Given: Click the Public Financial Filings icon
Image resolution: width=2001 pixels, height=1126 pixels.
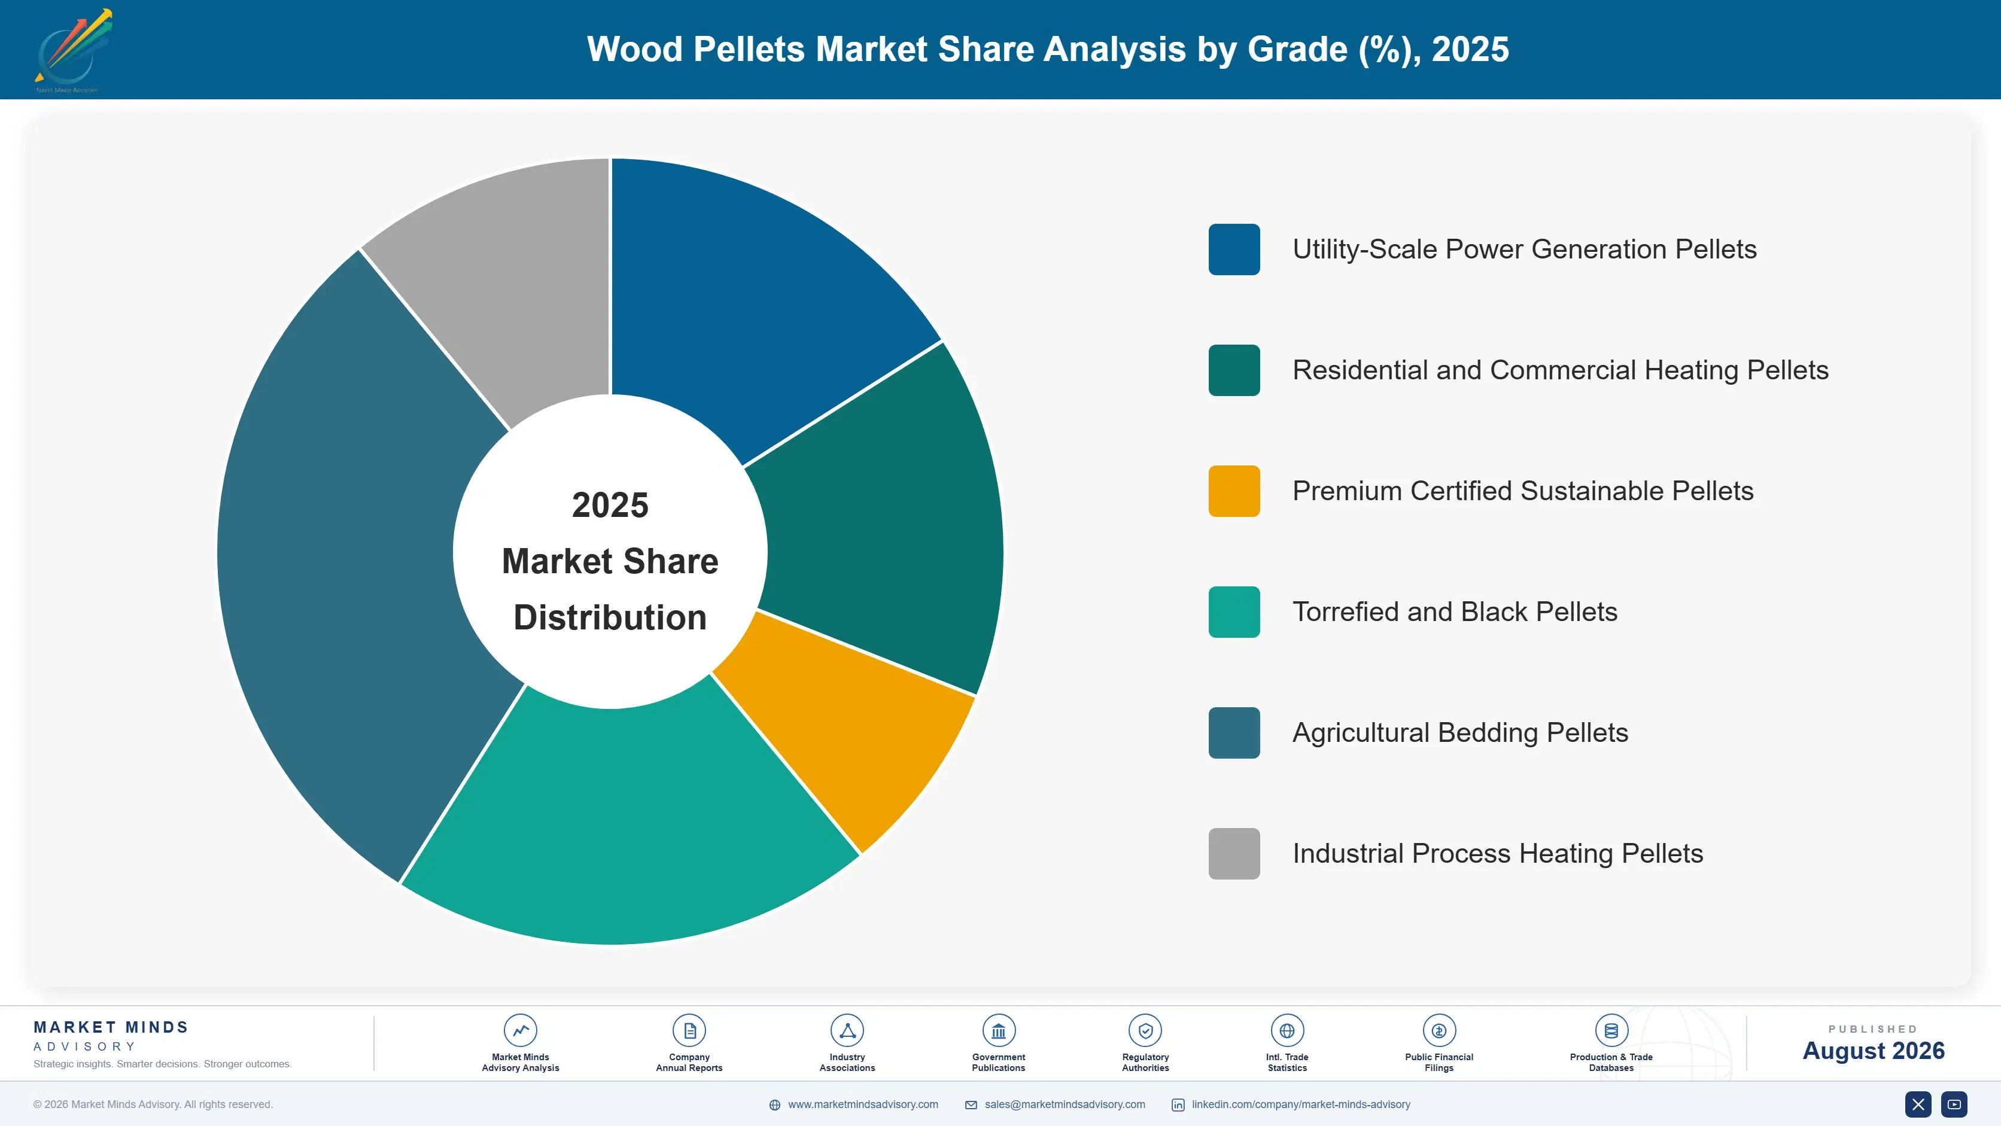Looking at the screenshot, I should tap(1439, 1030).
